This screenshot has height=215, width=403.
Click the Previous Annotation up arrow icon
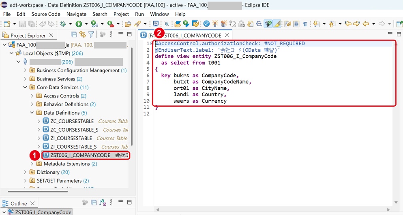click(x=332, y=24)
